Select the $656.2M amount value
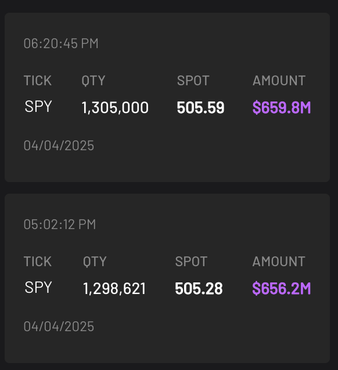 point(282,289)
